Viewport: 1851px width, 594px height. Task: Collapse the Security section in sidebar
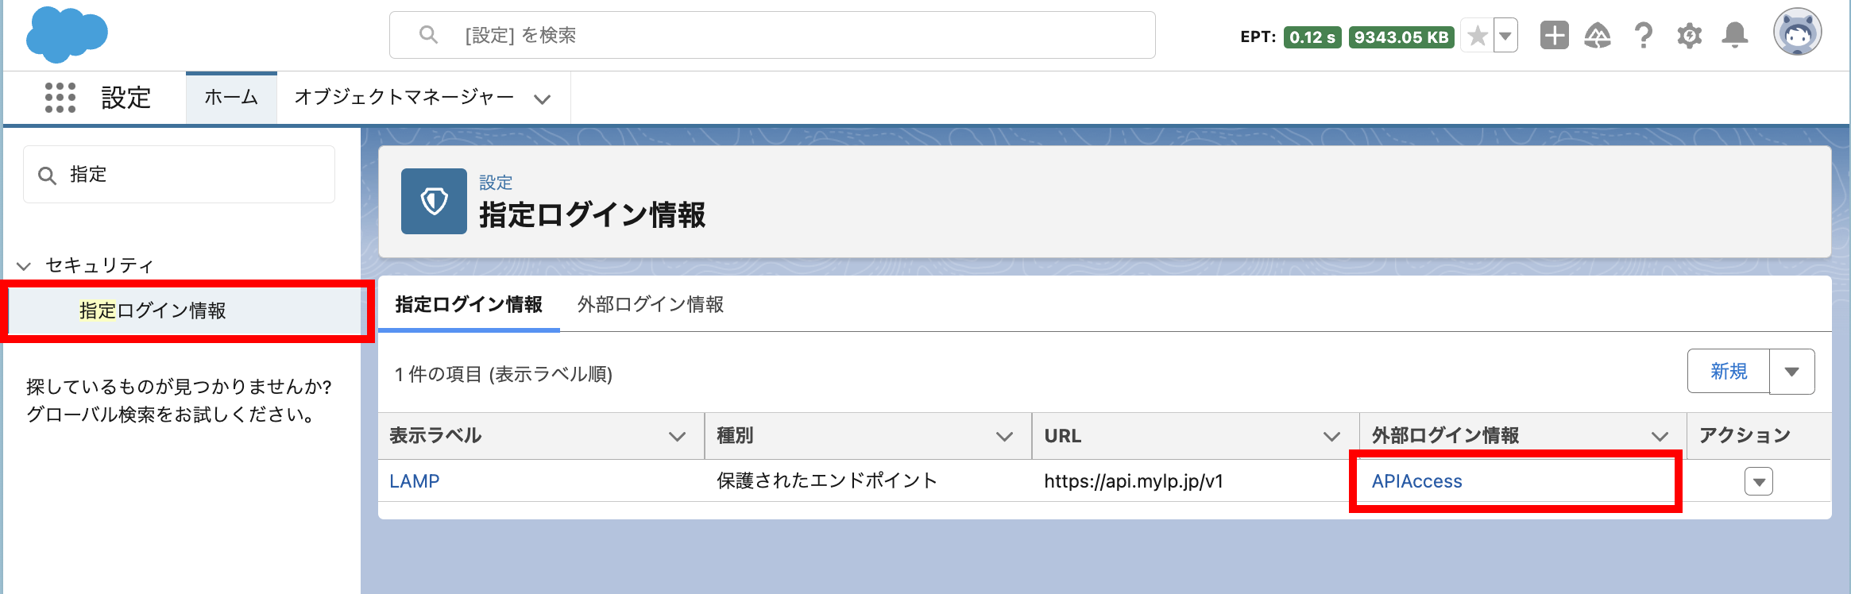pyautogui.click(x=25, y=265)
